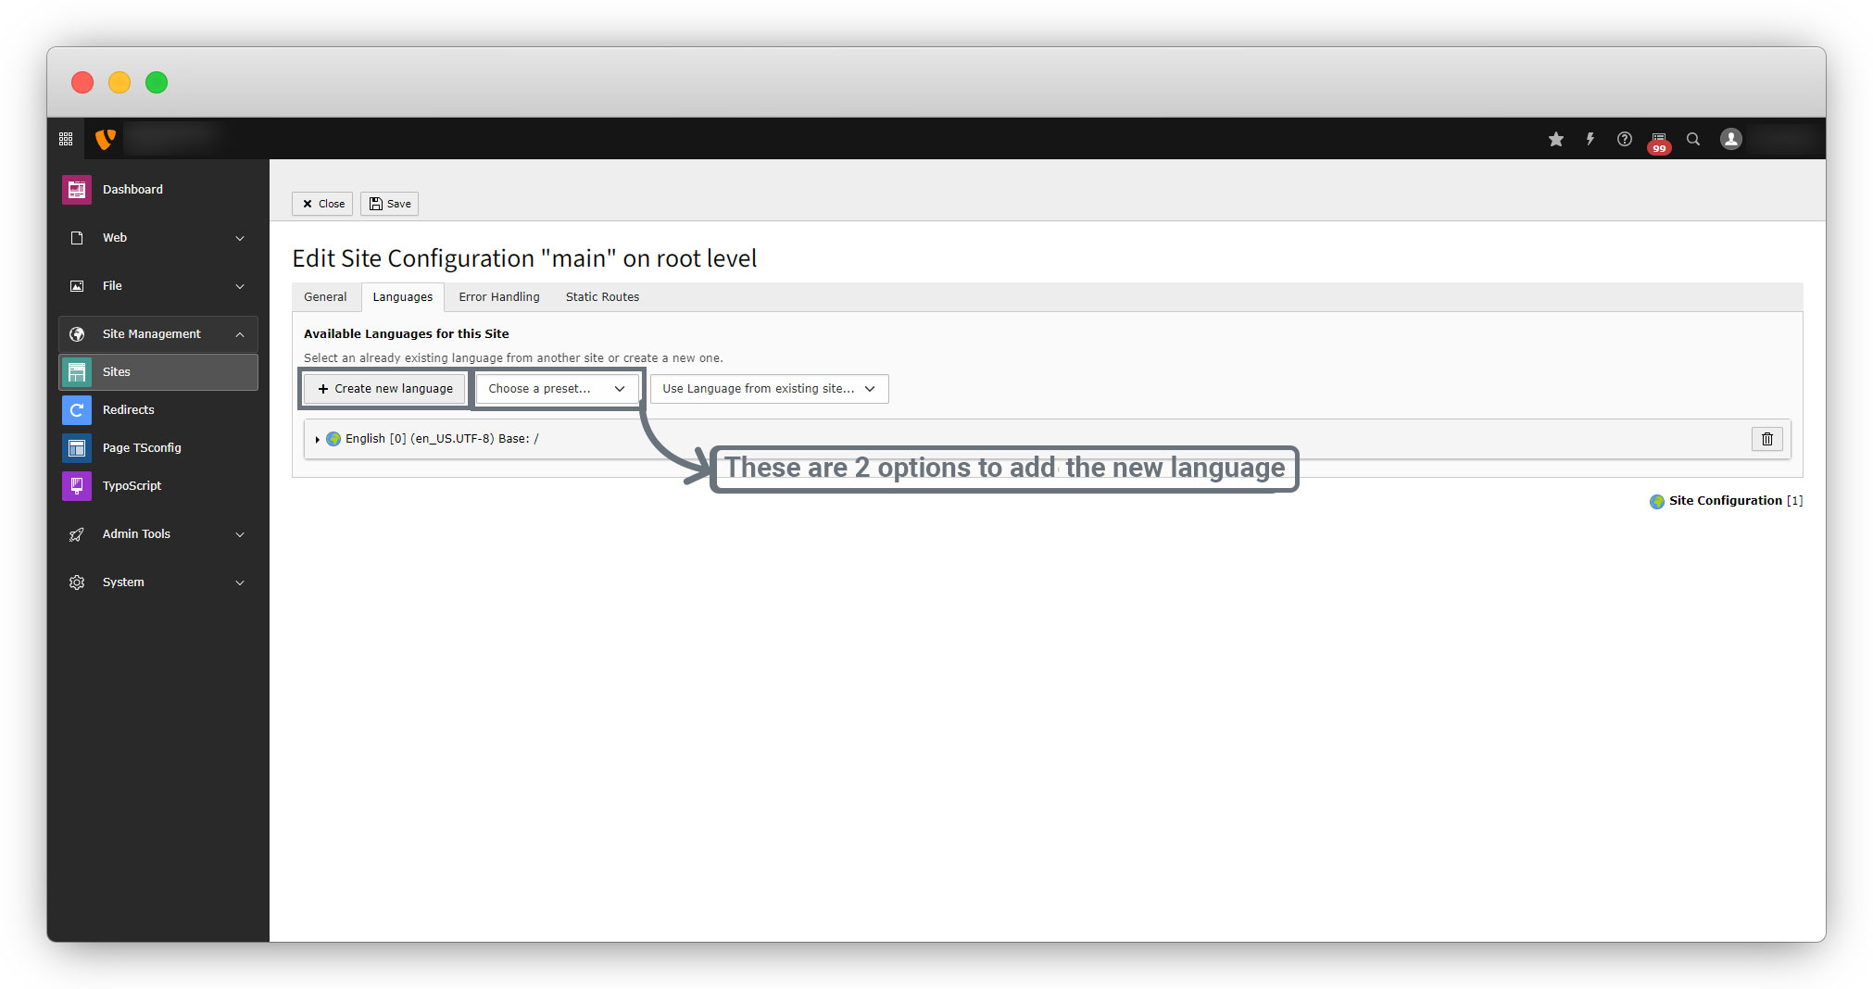
Task: Click the search magnifier icon in top bar
Action: coord(1692,139)
